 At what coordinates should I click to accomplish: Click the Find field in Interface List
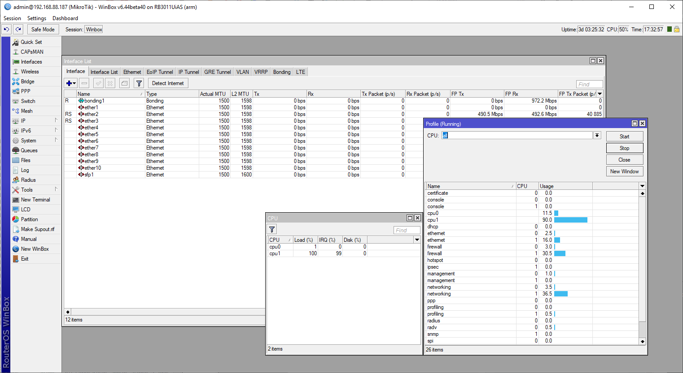click(x=589, y=84)
